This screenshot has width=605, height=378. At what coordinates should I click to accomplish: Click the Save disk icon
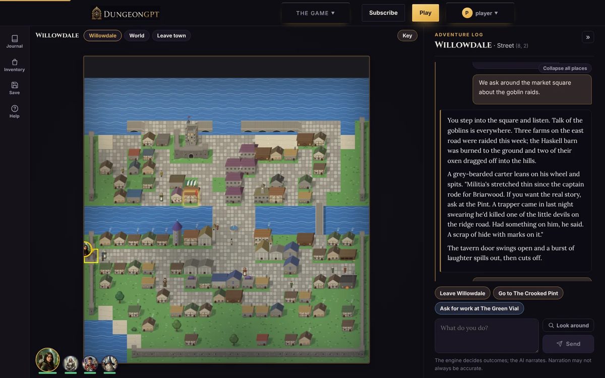point(15,88)
